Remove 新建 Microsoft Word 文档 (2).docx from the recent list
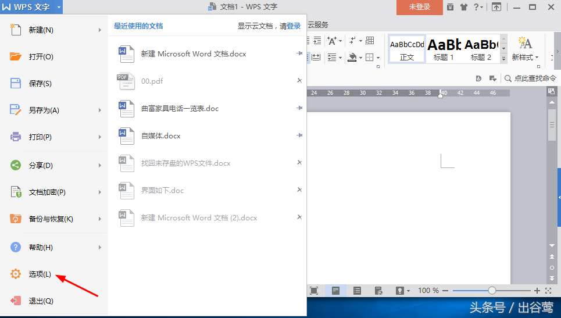561x318 pixels. (299, 217)
